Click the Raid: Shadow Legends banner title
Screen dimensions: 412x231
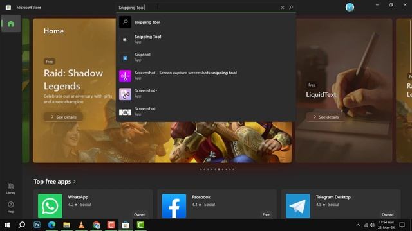pyautogui.click(x=73, y=80)
